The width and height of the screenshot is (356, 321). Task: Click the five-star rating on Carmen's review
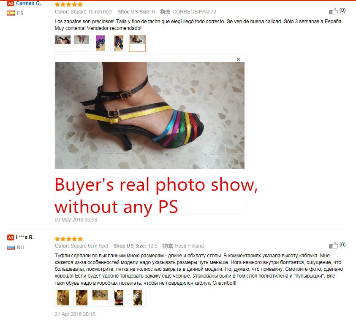pos(69,4)
